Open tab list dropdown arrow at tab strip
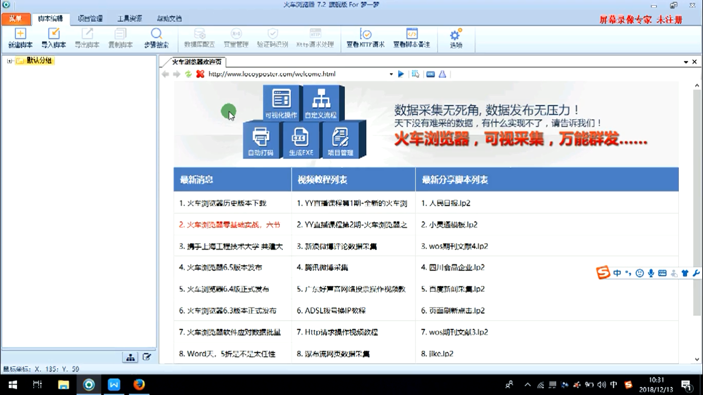Viewport: 703px width, 395px height. [x=686, y=62]
